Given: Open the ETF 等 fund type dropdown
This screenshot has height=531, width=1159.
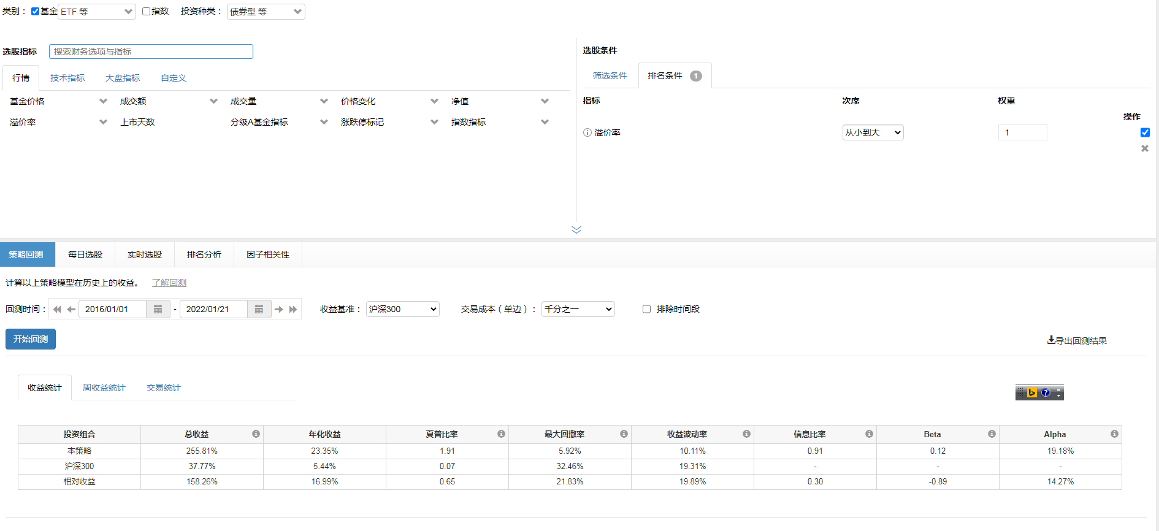Looking at the screenshot, I should pyautogui.click(x=97, y=12).
